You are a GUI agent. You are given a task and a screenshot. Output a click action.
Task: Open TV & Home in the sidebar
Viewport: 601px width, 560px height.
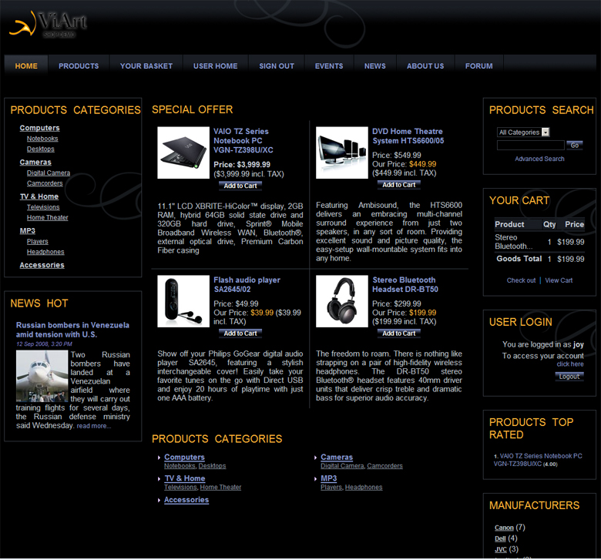[39, 196]
